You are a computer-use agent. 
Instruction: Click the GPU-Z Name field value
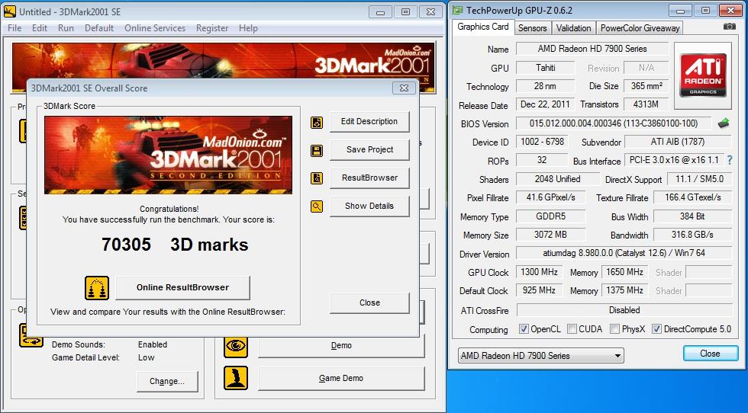592,49
